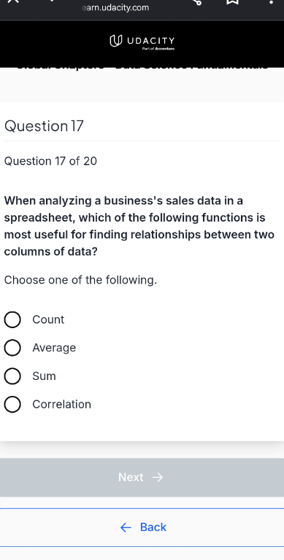Select the Count radio option
Viewport: 284px width, 560px height.
[12, 319]
